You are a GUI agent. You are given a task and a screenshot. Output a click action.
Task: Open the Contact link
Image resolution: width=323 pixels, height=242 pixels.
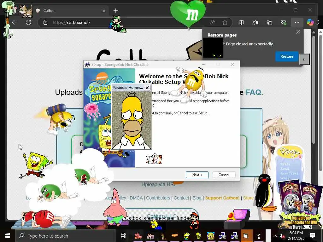[x=181, y=198]
